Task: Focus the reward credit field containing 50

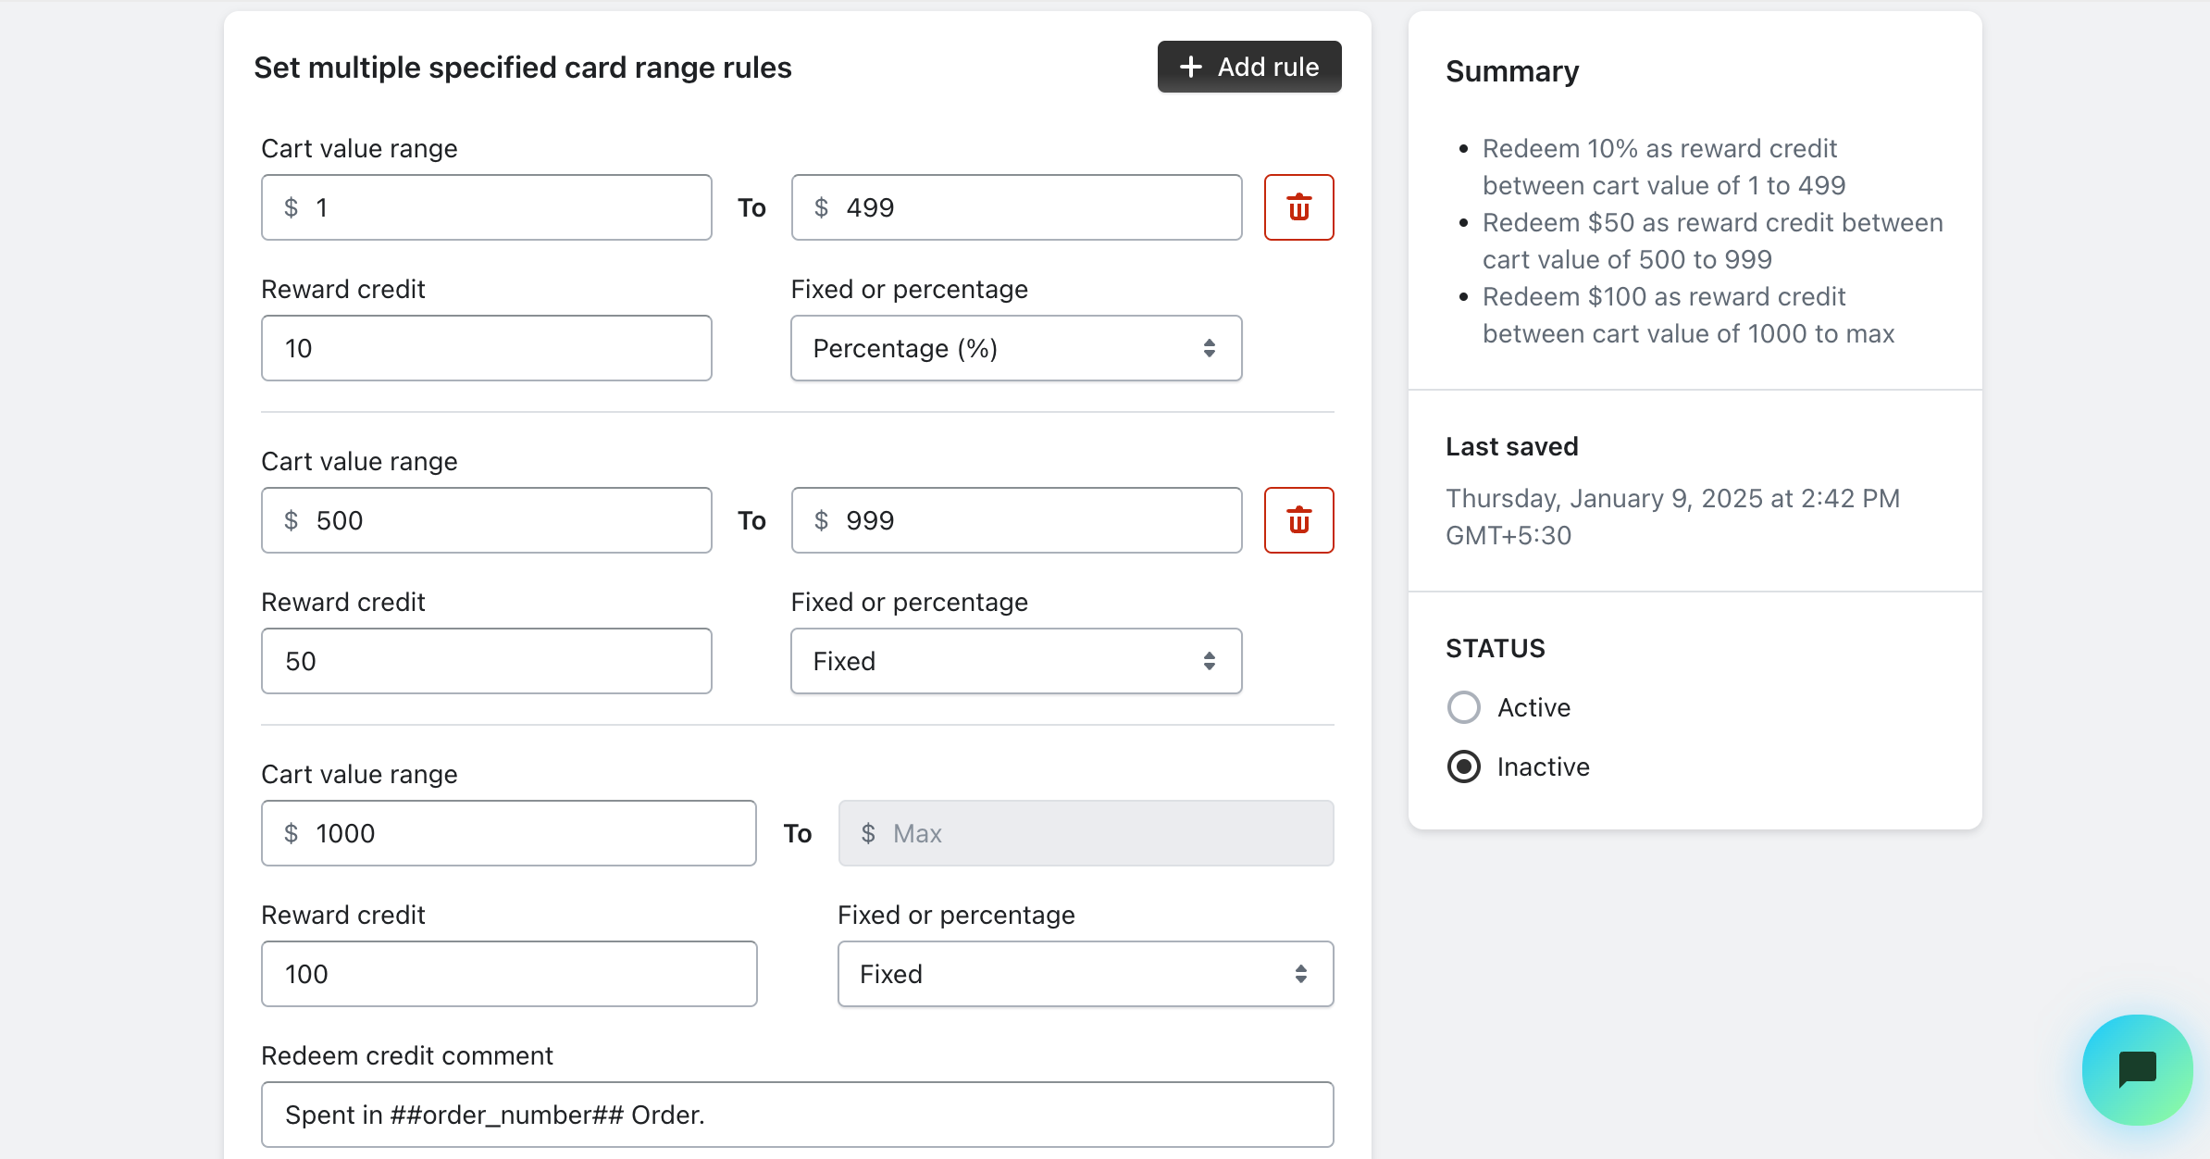Action: tap(486, 661)
